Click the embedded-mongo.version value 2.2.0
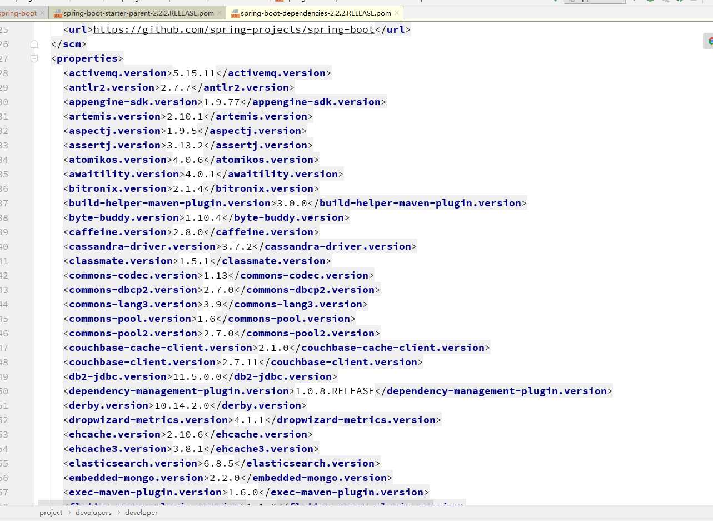713x521 pixels. click(225, 478)
